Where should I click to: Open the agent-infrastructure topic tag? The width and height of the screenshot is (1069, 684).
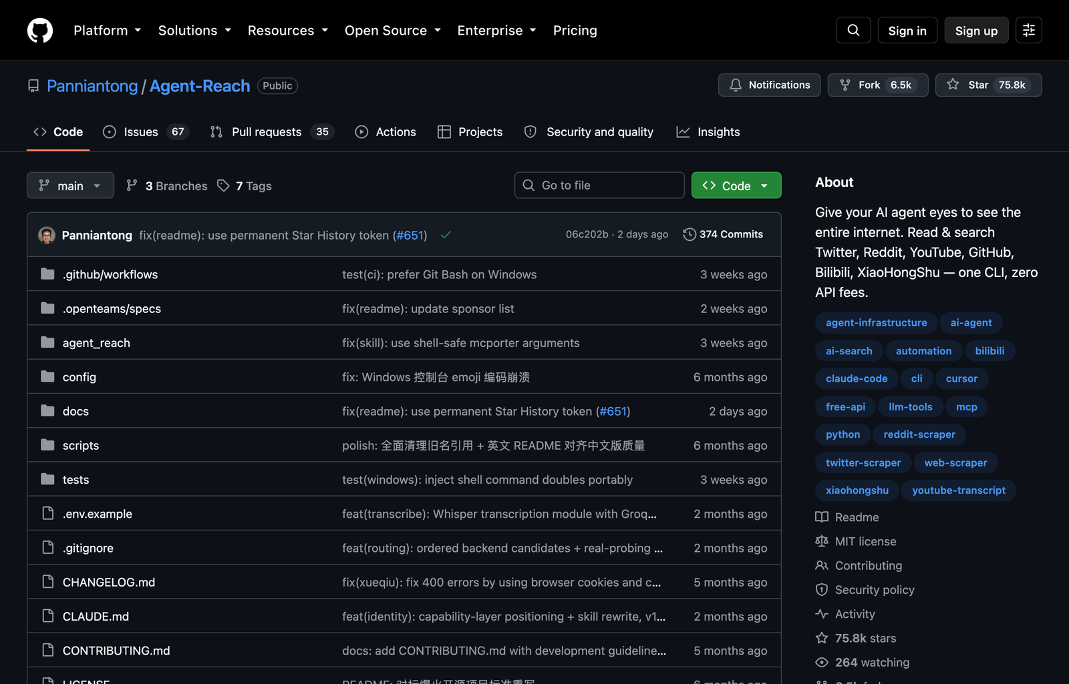(877, 323)
